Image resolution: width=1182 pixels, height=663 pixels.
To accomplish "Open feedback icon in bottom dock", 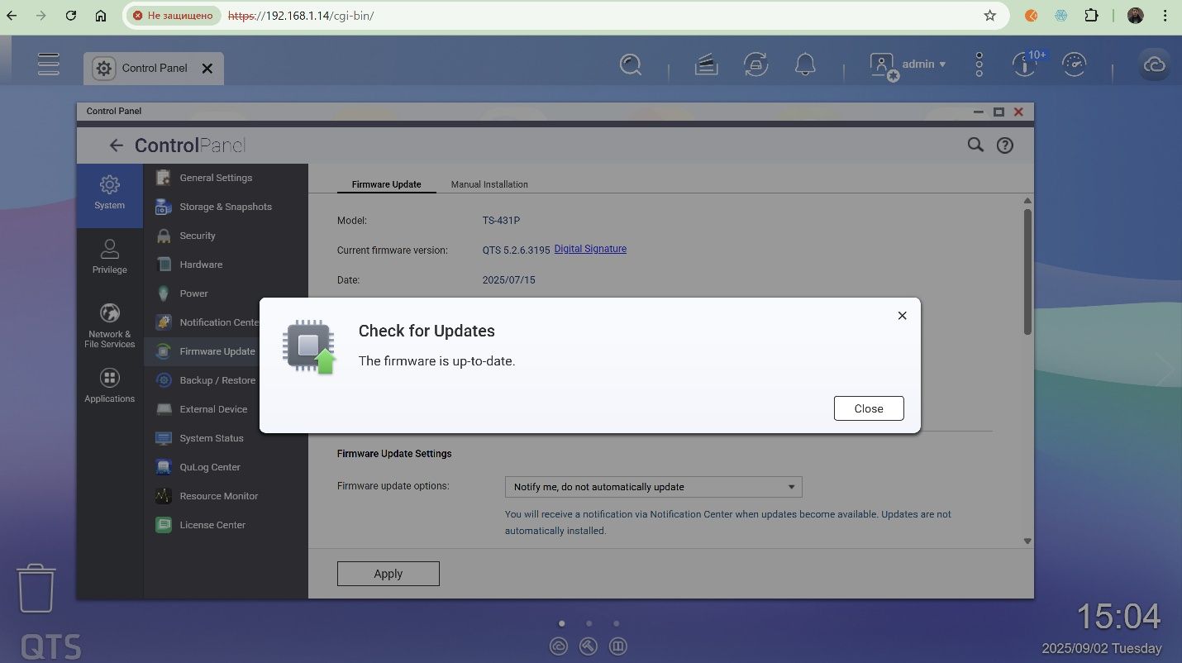I will pos(618,646).
